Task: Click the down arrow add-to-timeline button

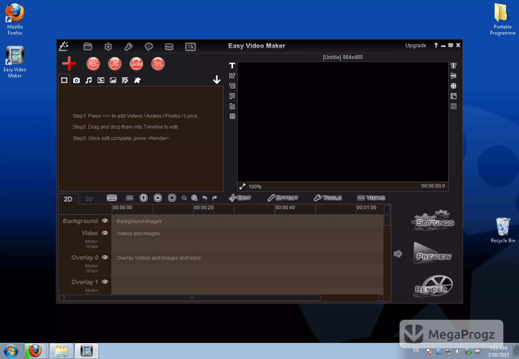Action: pos(217,80)
